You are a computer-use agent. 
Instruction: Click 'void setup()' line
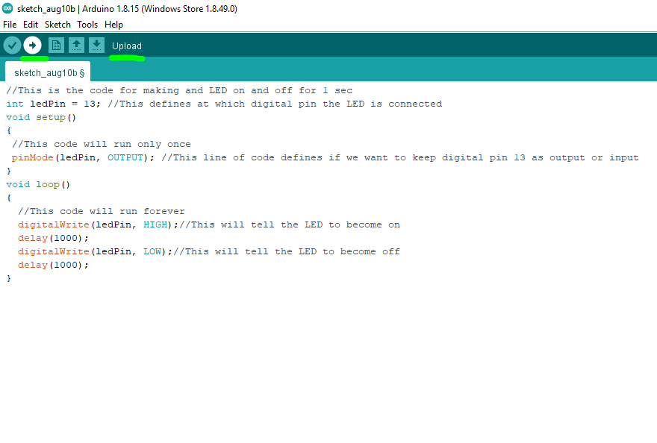[x=41, y=117]
